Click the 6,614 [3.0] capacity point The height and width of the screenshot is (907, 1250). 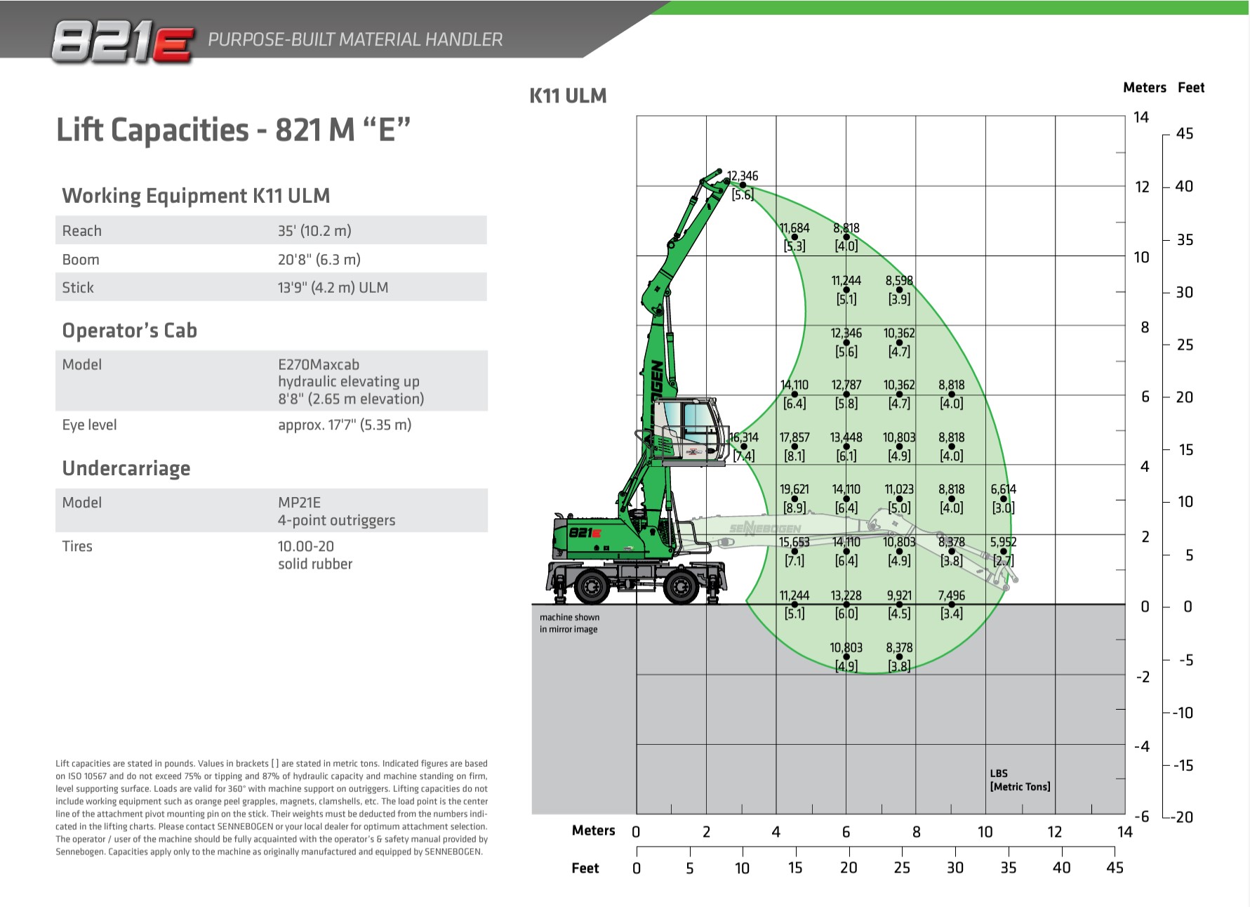[1004, 498]
